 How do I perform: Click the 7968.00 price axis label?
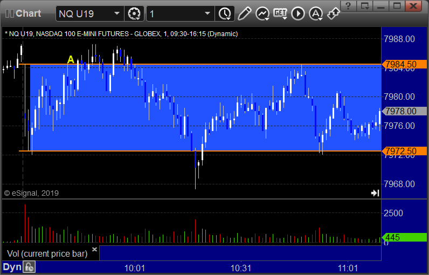click(399, 184)
